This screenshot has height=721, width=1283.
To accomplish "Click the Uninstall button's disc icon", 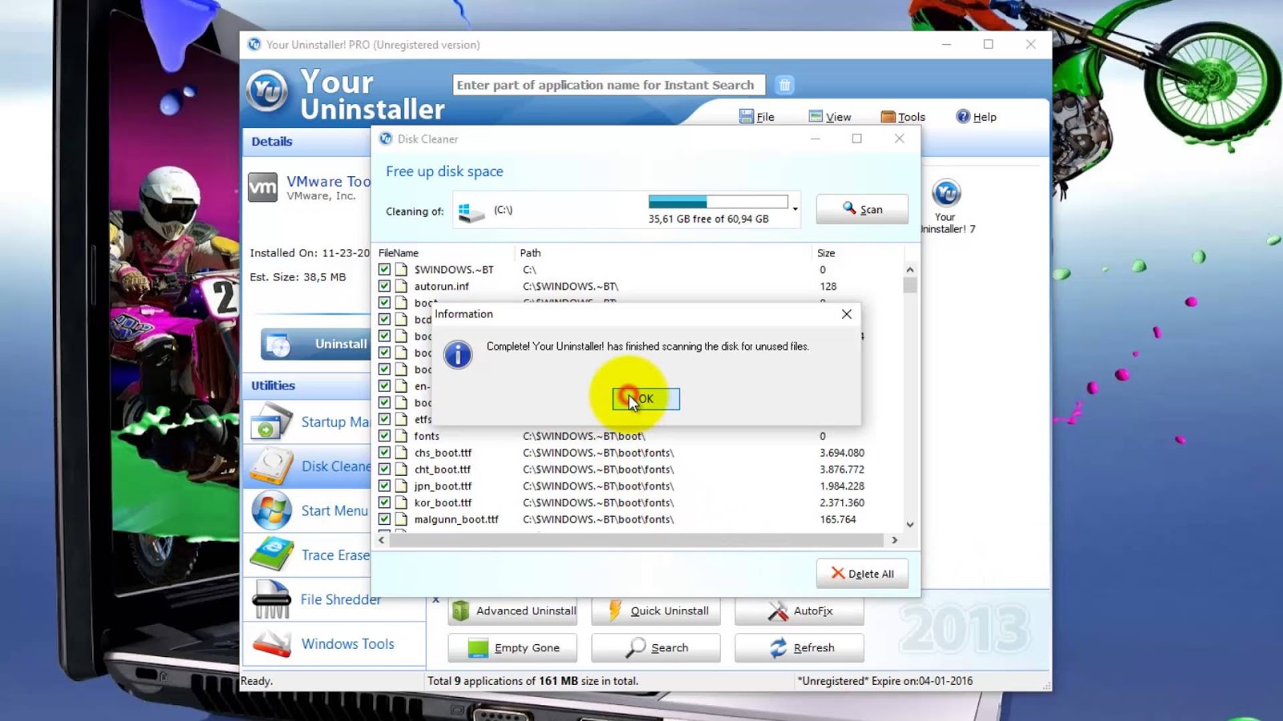I will (x=278, y=344).
